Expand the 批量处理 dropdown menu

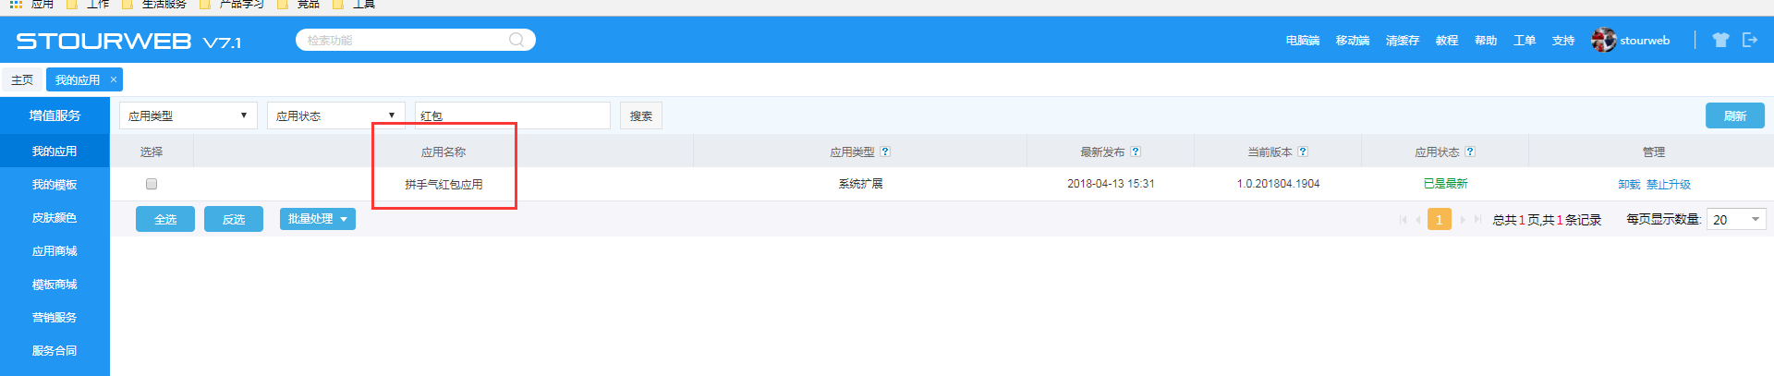(x=317, y=219)
